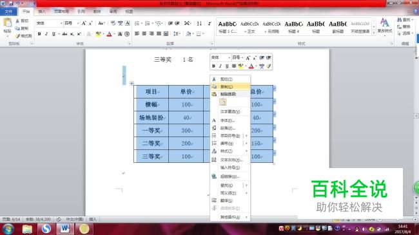
Task: Apply red font color from ribbon
Action: tap(109, 34)
